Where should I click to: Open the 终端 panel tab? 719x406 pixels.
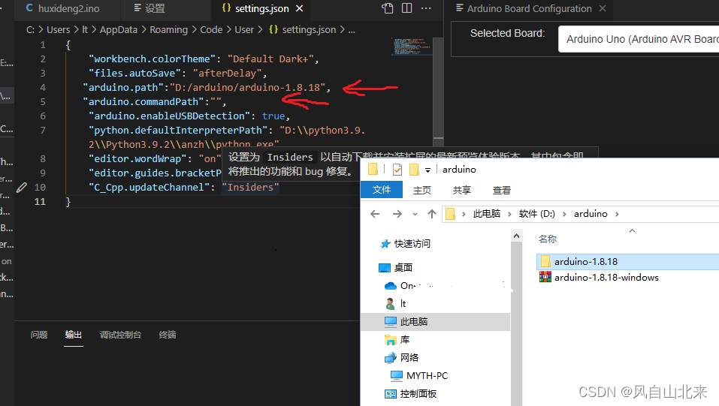tap(168, 335)
